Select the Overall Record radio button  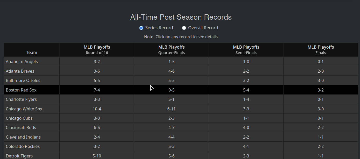coord(184,28)
